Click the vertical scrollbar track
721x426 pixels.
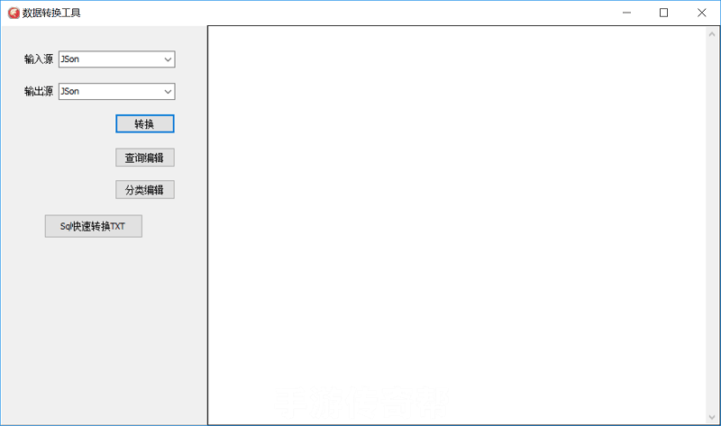click(x=712, y=225)
